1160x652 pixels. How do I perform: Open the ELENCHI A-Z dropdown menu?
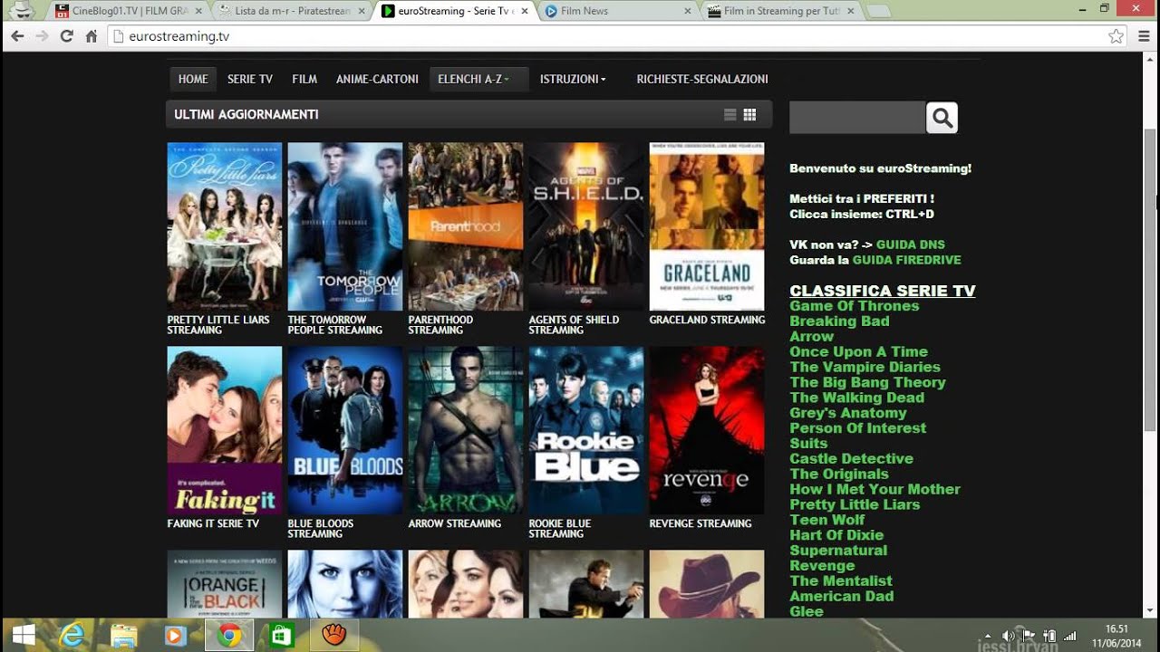478,79
